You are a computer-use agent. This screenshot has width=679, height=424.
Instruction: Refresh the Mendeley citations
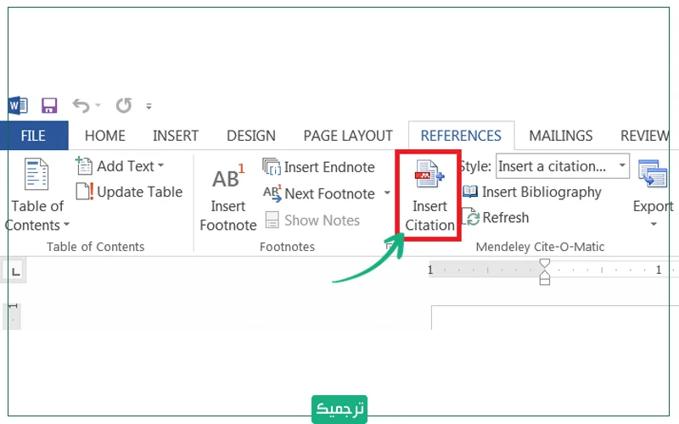(x=496, y=218)
